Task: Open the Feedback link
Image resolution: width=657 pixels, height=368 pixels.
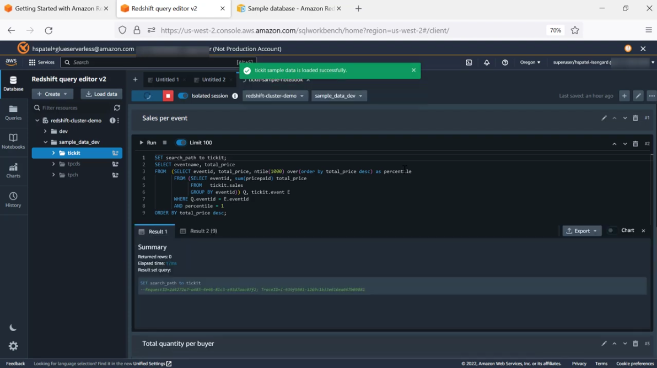Action: tap(15, 364)
